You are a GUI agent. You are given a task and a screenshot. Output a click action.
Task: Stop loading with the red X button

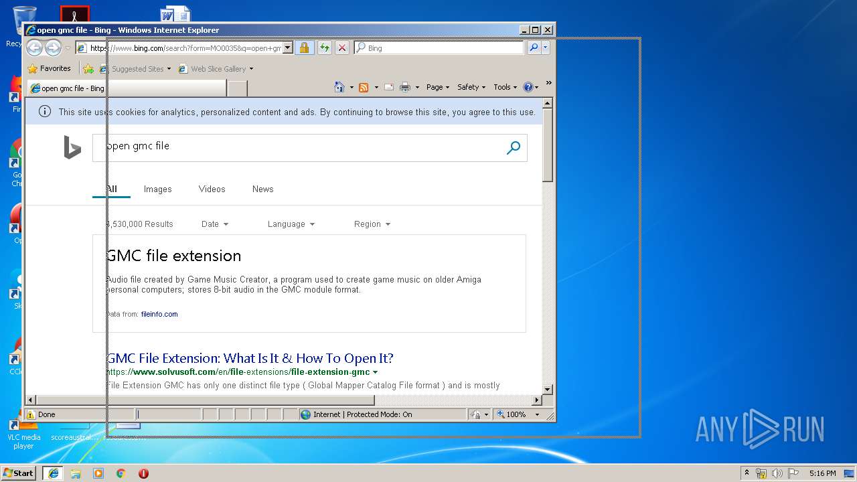point(341,48)
